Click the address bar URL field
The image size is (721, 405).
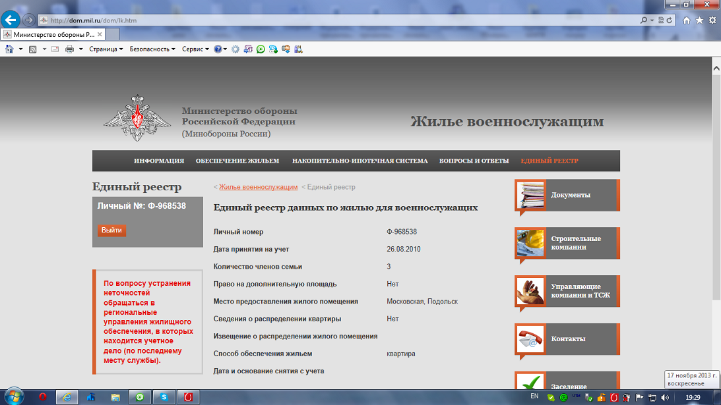click(x=330, y=20)
